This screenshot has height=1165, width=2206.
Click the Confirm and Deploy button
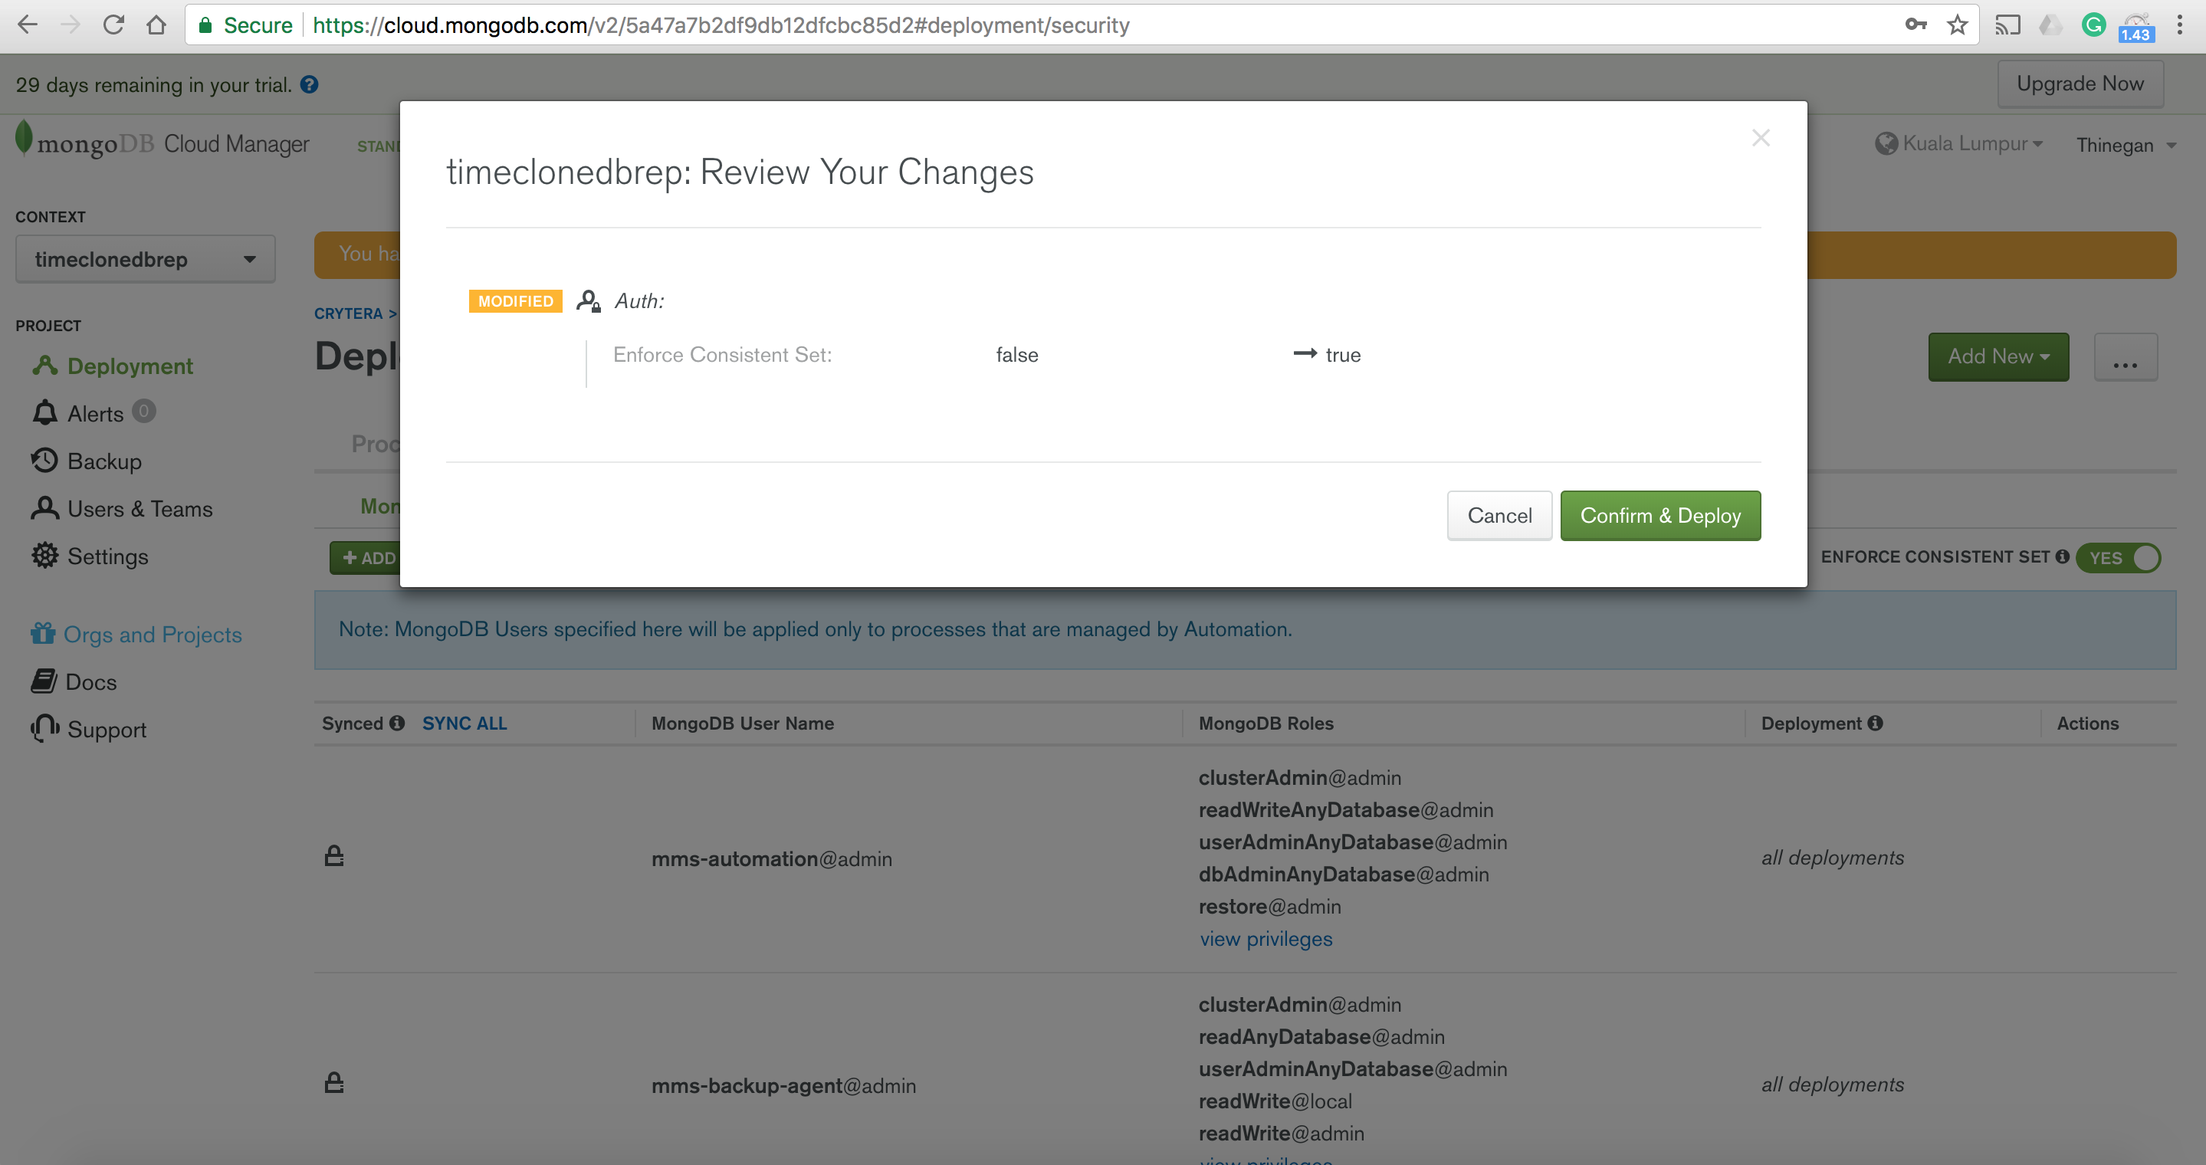(1660, 515)
